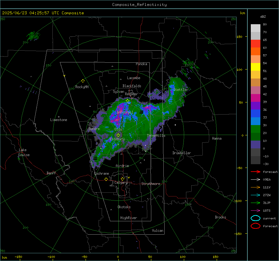Click the yellow diamond marker near RedDeer
The image size is (279, 261).
click(127, 101)
